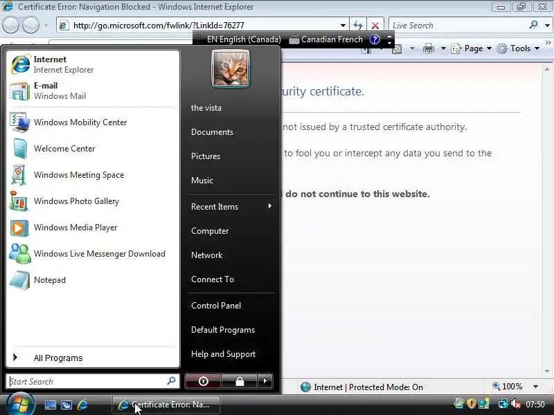
Task: Click the Refresh button in IE
Action: coord(358,26)
